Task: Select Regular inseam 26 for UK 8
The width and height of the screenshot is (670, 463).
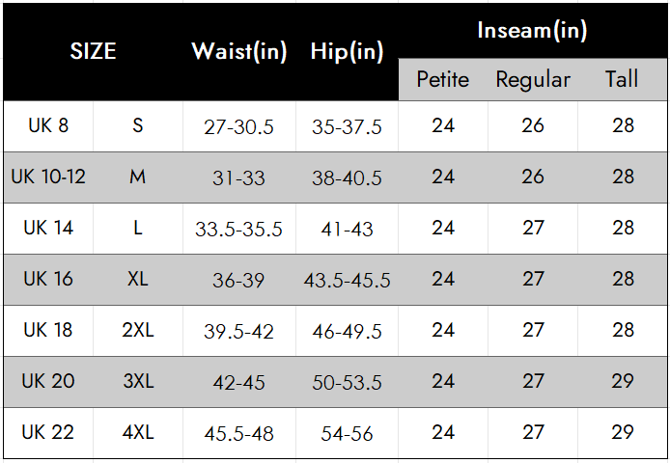Action: (533, 126)
